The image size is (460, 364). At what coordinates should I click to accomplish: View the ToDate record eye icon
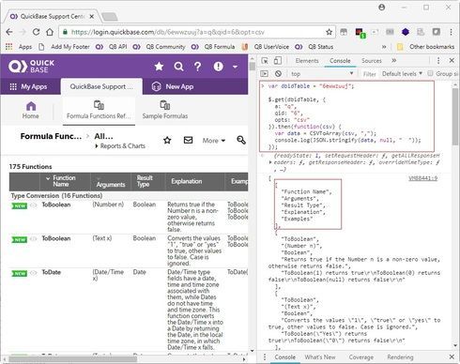(34, 273)
